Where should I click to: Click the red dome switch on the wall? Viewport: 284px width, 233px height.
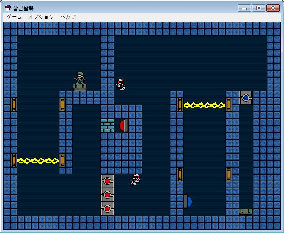[x=124, y=125]
